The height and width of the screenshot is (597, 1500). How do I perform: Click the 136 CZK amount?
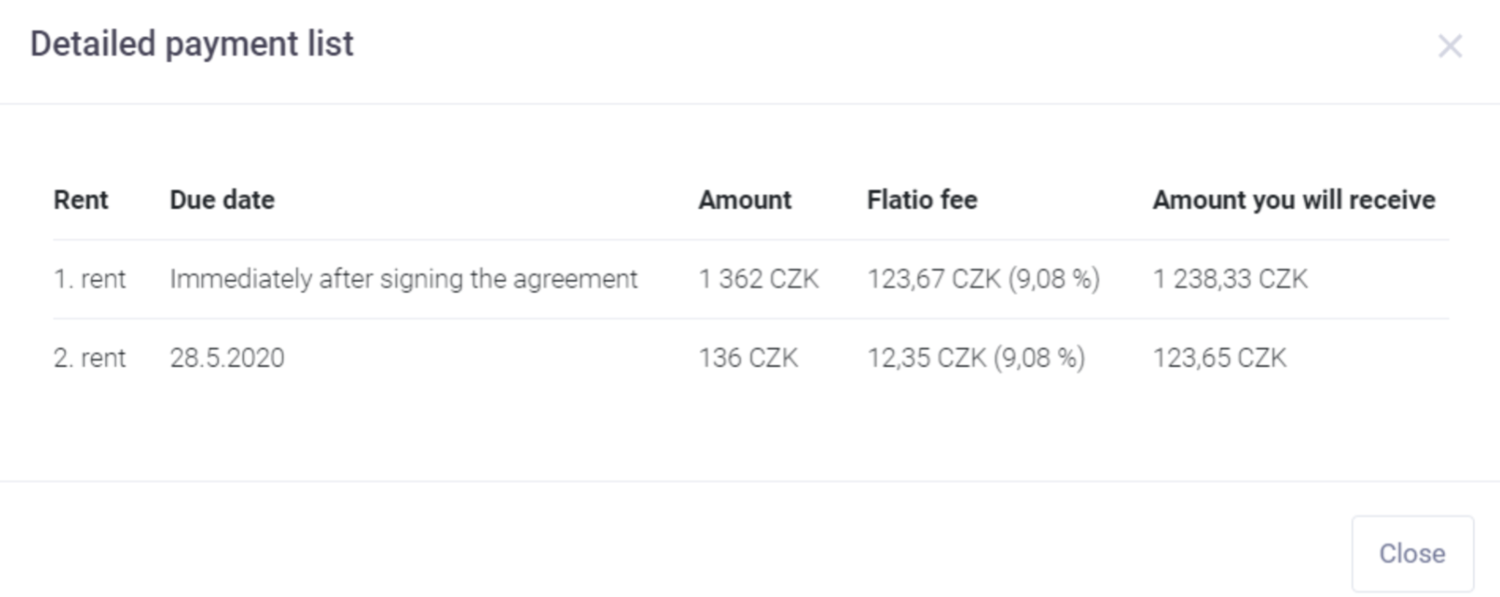click(748, 358)
